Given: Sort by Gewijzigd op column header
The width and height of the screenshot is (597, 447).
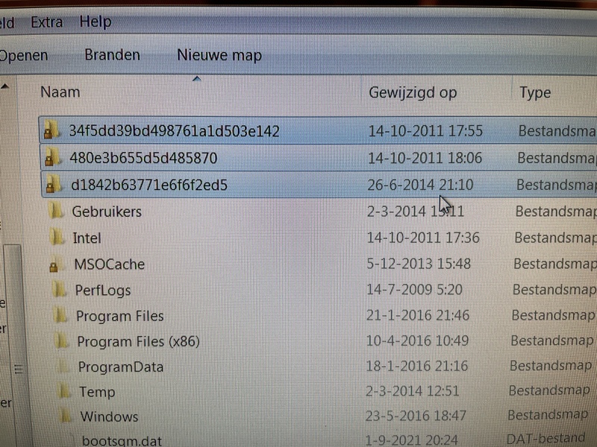Looking at the screenshot, I should point(413,92).
